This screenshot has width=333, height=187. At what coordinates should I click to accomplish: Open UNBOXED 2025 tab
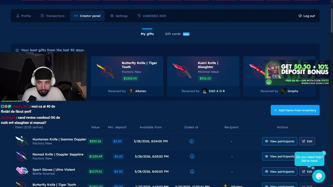(152, 16)
